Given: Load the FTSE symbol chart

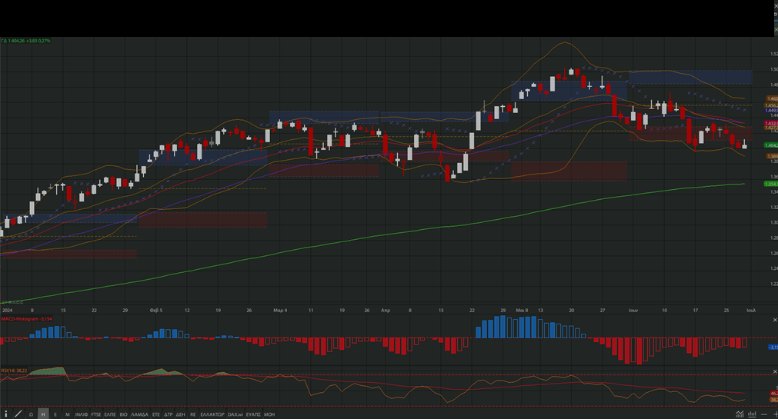Looking at the screenshot, I should [x=95, y=414].
